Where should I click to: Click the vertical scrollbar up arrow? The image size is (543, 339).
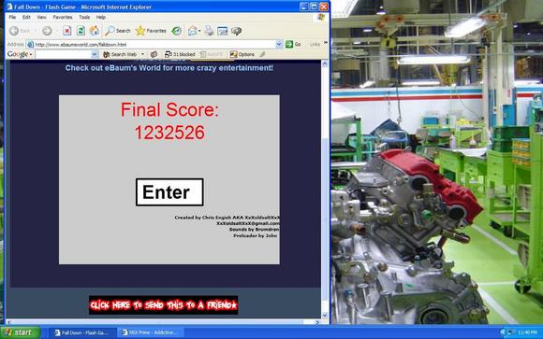click(x=325, y=64)
